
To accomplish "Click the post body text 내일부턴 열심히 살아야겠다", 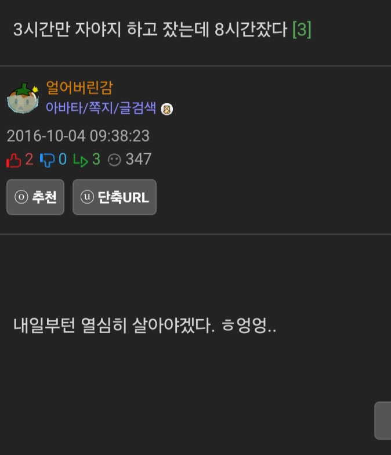I will [114, 325].
